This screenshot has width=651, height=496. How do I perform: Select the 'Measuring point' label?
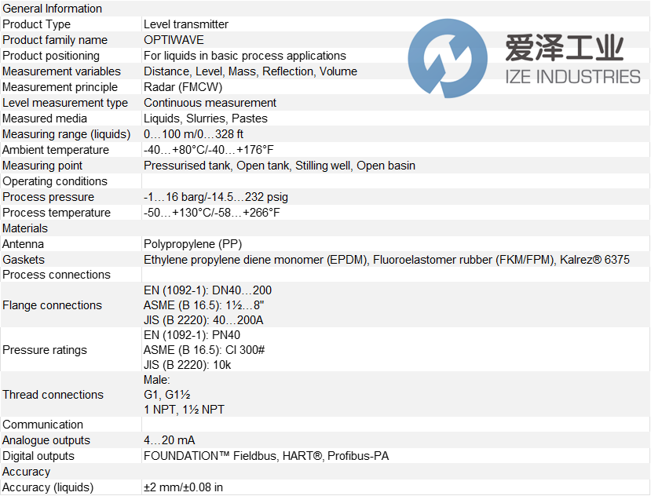click(x=42, y=166)
